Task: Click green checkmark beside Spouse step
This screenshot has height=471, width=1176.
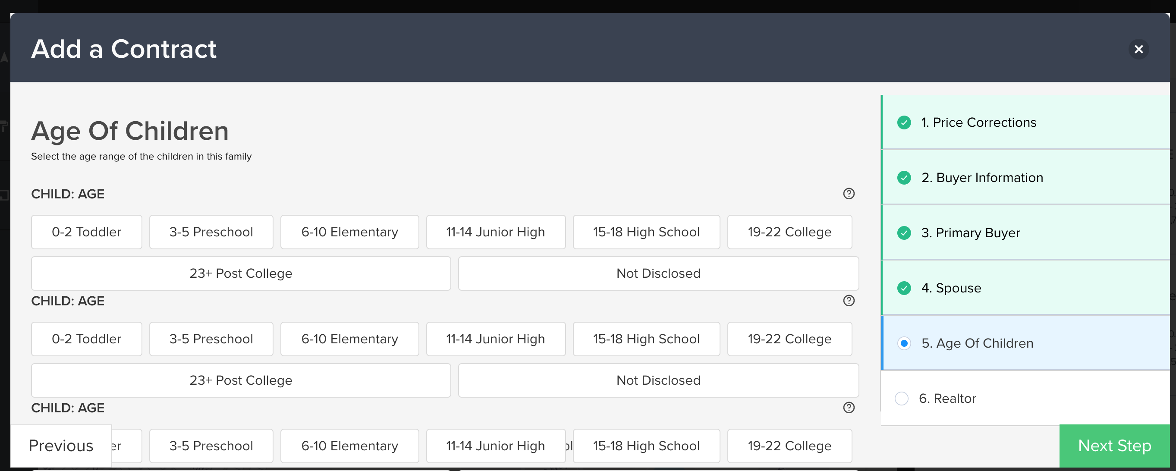Action: [x=903, y=288]
